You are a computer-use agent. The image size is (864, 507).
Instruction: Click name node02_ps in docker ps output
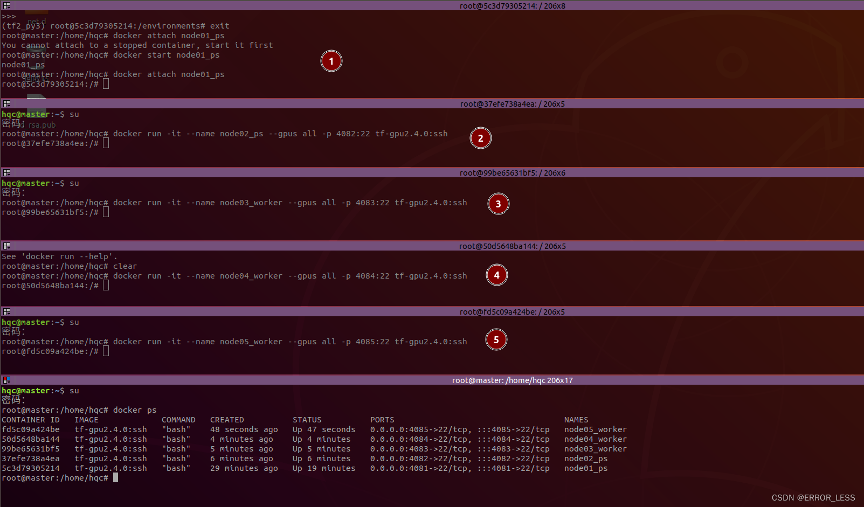(586, 459)
